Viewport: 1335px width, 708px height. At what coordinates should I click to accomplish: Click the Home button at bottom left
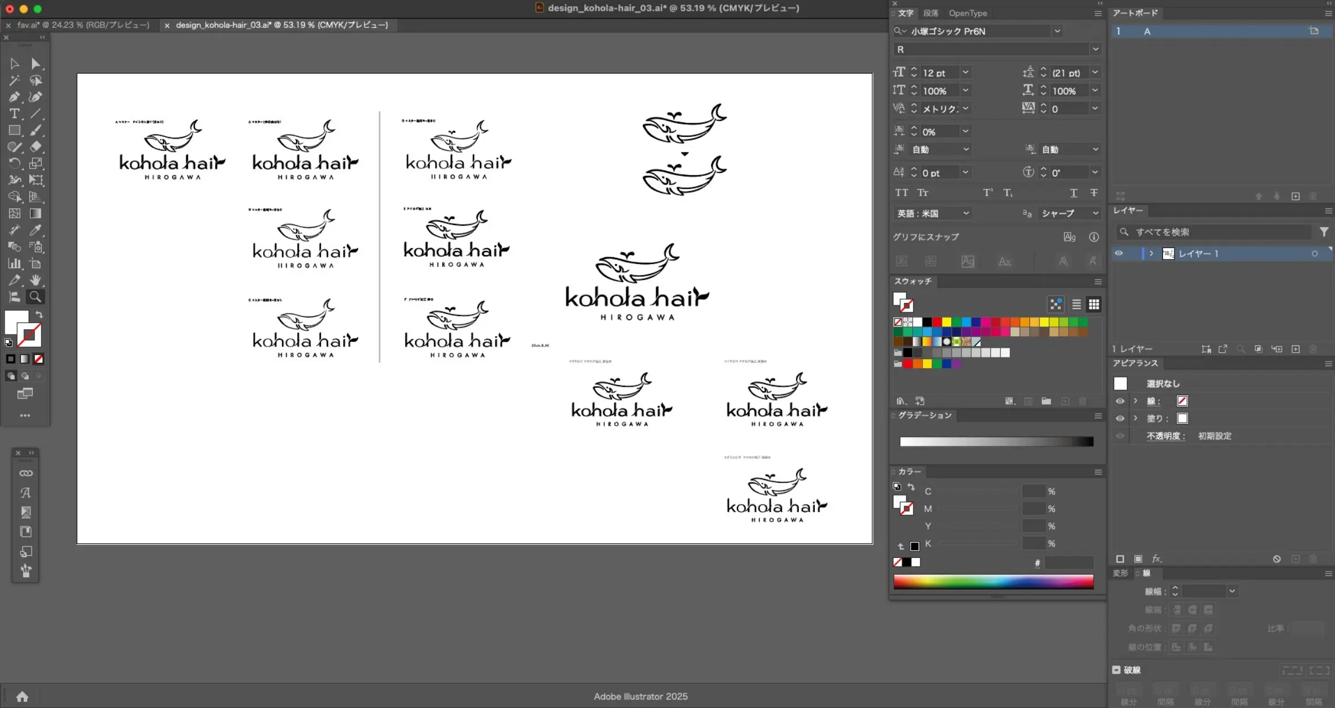click(22, 697)
